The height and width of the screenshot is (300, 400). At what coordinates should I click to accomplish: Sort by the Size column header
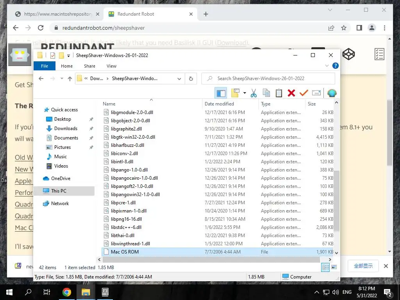(311, 104)
